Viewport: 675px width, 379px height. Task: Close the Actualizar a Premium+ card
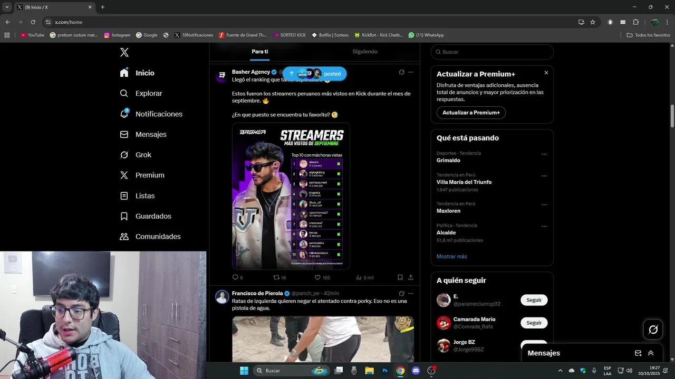[546, 73]
